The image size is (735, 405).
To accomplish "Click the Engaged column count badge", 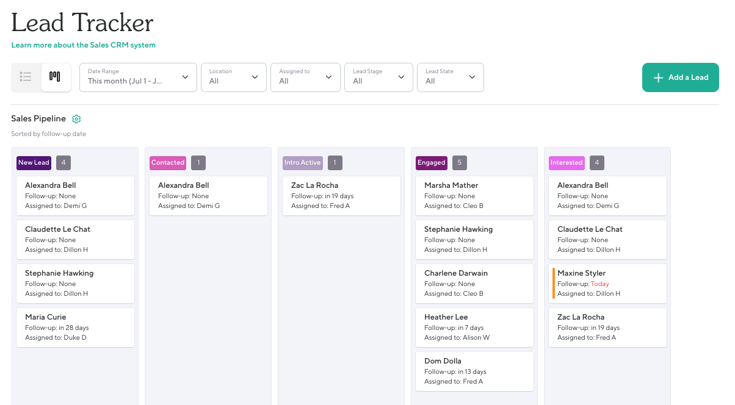I will click(460, 163).
